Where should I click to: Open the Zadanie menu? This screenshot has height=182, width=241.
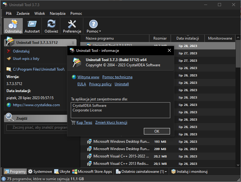[23, 14]
